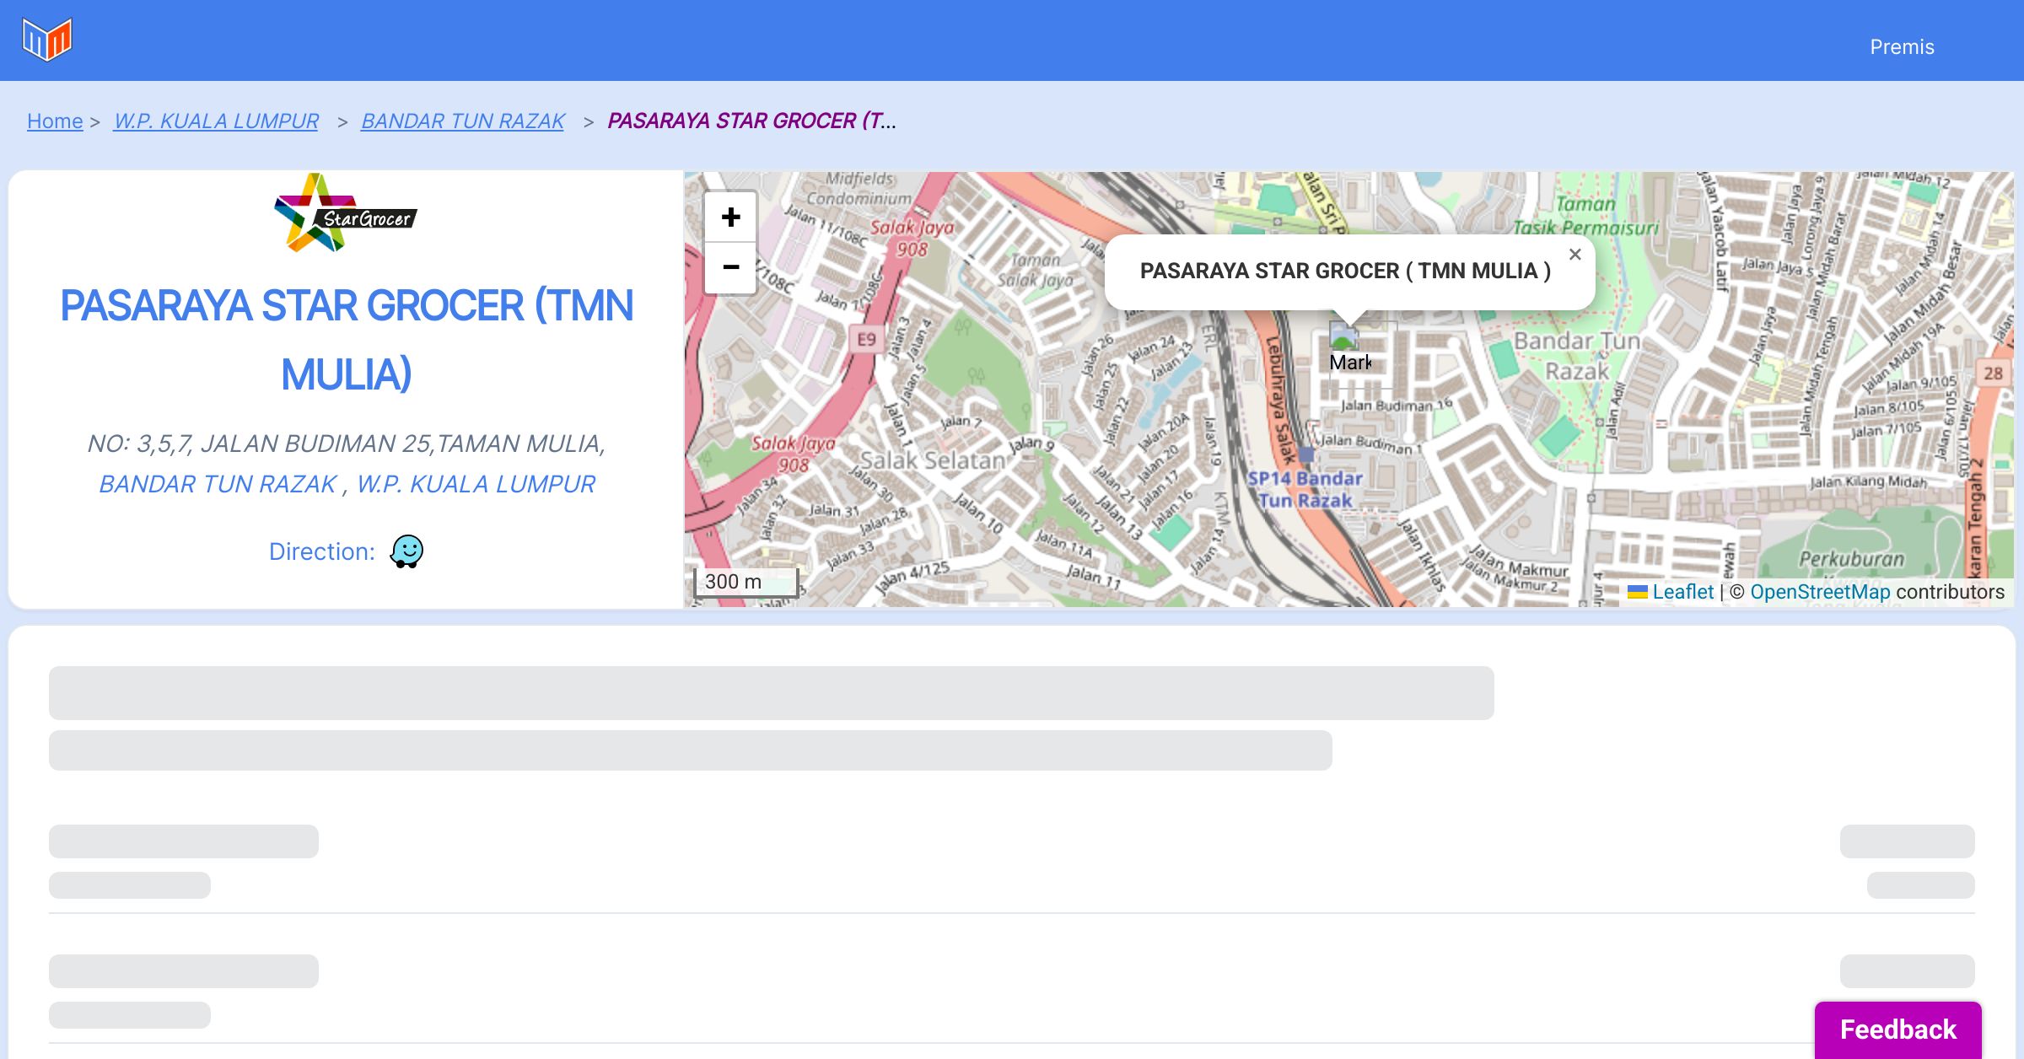Open the OpenStreetMap contributors link

pos(1820,592)
